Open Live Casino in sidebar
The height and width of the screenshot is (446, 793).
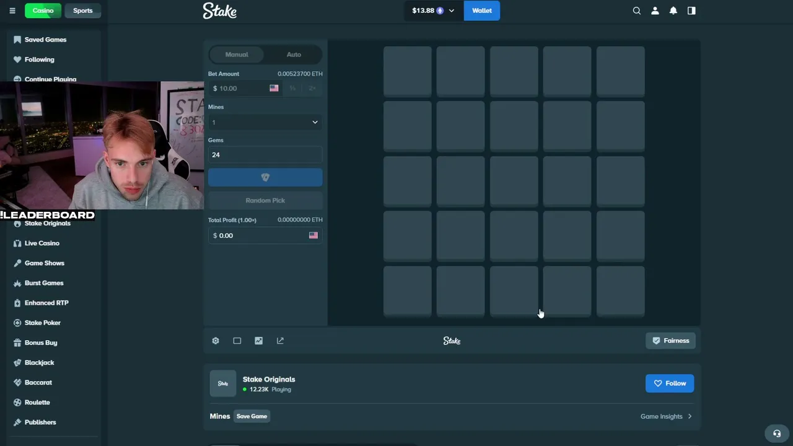[x=42, y=243]
